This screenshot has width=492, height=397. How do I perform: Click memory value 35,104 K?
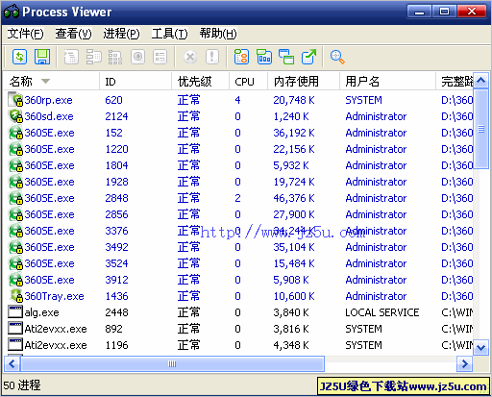294,247
